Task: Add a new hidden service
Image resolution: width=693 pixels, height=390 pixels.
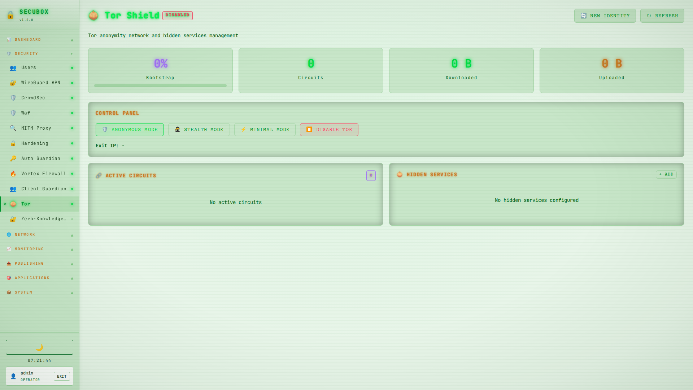Action: [x=666, y=174]
